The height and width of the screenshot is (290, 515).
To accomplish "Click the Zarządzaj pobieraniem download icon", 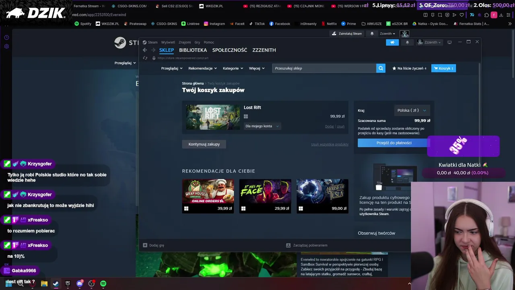I will 288,245.
